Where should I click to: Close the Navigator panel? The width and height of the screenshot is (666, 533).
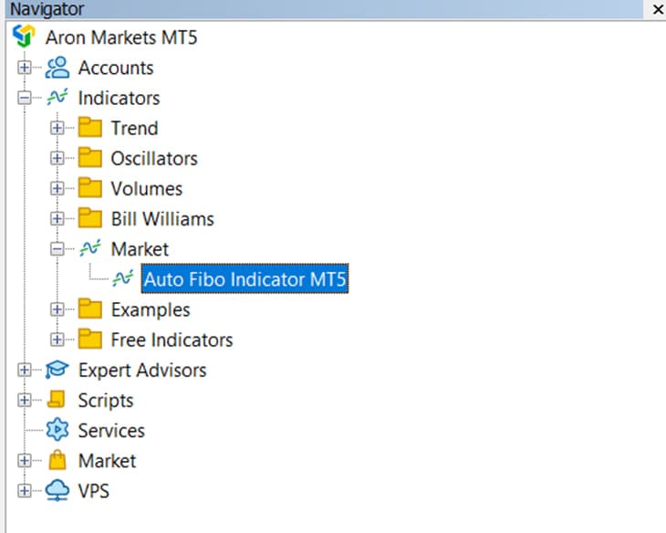[x=655, y=9]
